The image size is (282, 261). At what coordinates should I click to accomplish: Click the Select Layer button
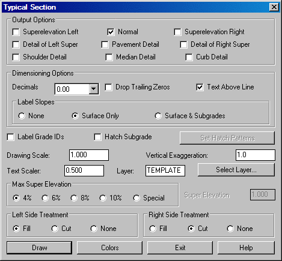pyautogui.click(x=236, y=170)
